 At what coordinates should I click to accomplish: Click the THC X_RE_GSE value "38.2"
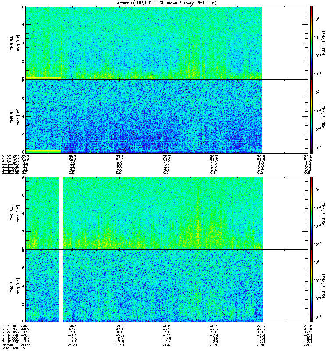[x=308, y=326]
